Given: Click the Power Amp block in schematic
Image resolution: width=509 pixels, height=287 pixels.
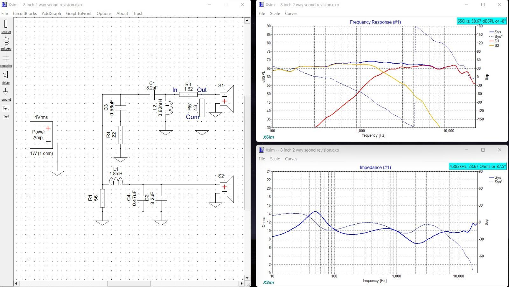Looking at the screenshot, I should click(41, 135).
